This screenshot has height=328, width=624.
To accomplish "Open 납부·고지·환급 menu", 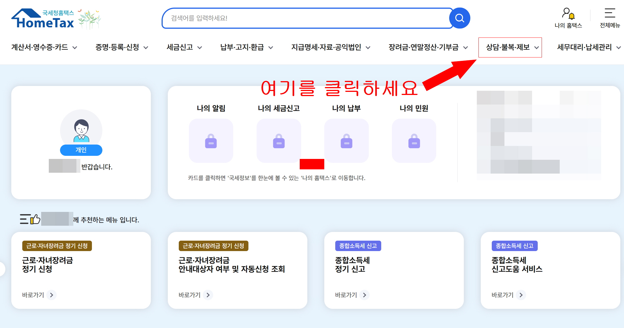I will point(246,47).
